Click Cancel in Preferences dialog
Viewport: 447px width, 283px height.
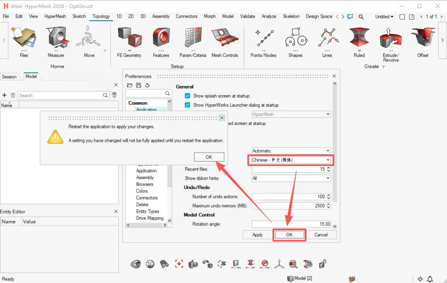[x=321, y=235]
